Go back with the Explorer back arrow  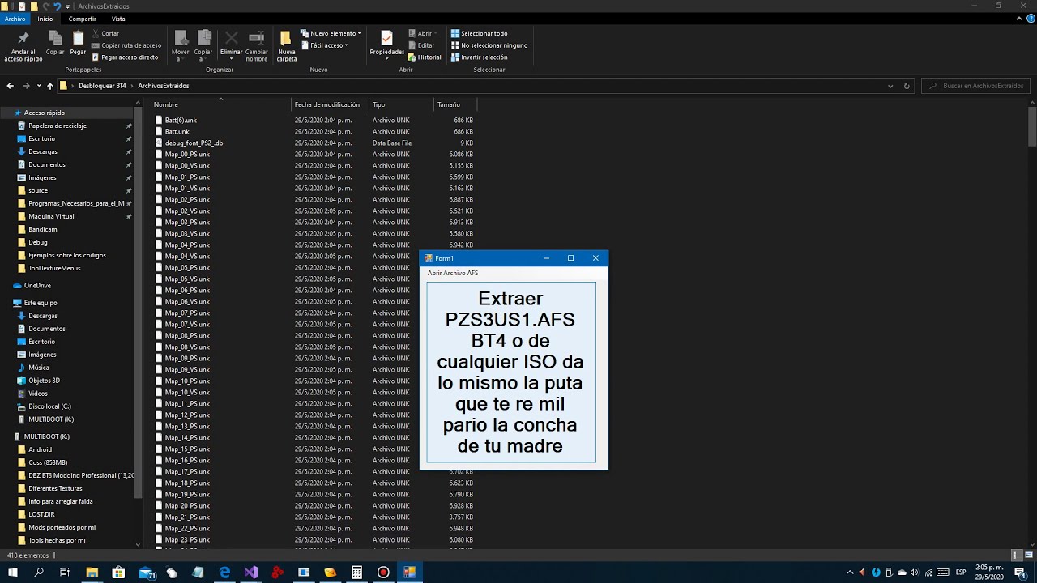click(10, 86)
